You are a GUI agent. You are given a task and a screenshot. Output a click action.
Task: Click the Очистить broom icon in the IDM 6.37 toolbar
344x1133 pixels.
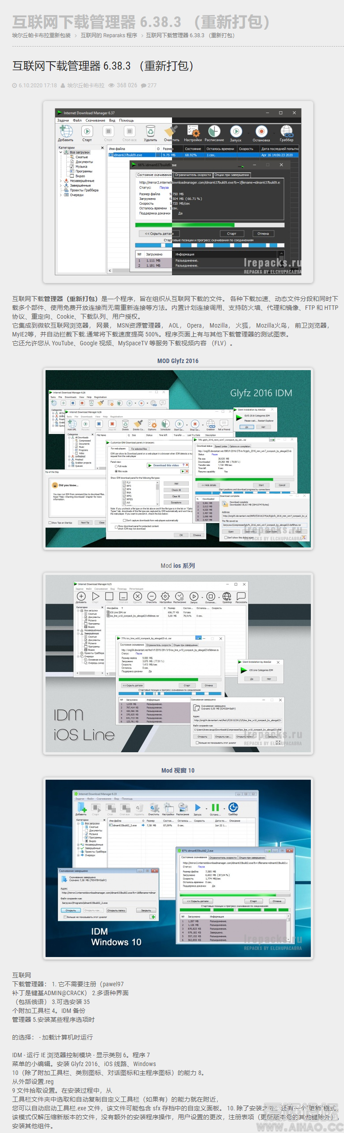(171, 131)
